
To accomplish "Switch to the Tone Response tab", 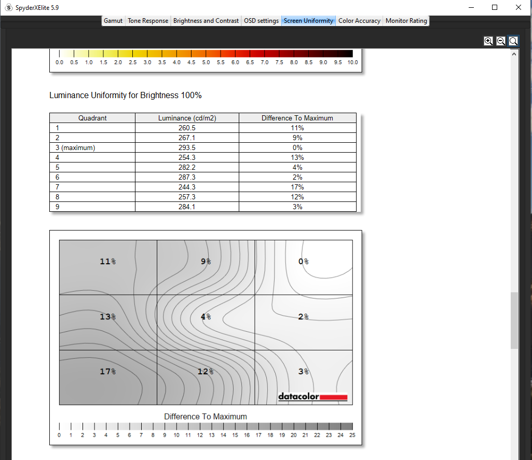I will click(x=148, y=21).
